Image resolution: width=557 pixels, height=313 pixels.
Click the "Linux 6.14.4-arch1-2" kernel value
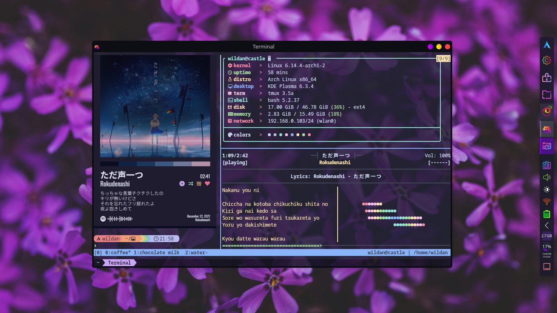pyautogui.click(x=296, y=66)
